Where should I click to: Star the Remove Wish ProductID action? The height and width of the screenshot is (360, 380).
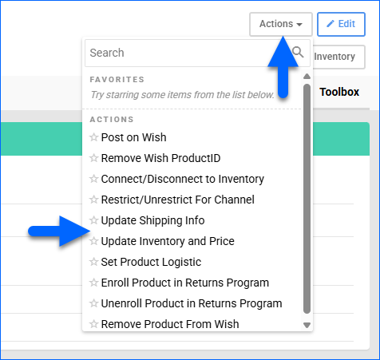pyautogui.click(x=93, y=158)
